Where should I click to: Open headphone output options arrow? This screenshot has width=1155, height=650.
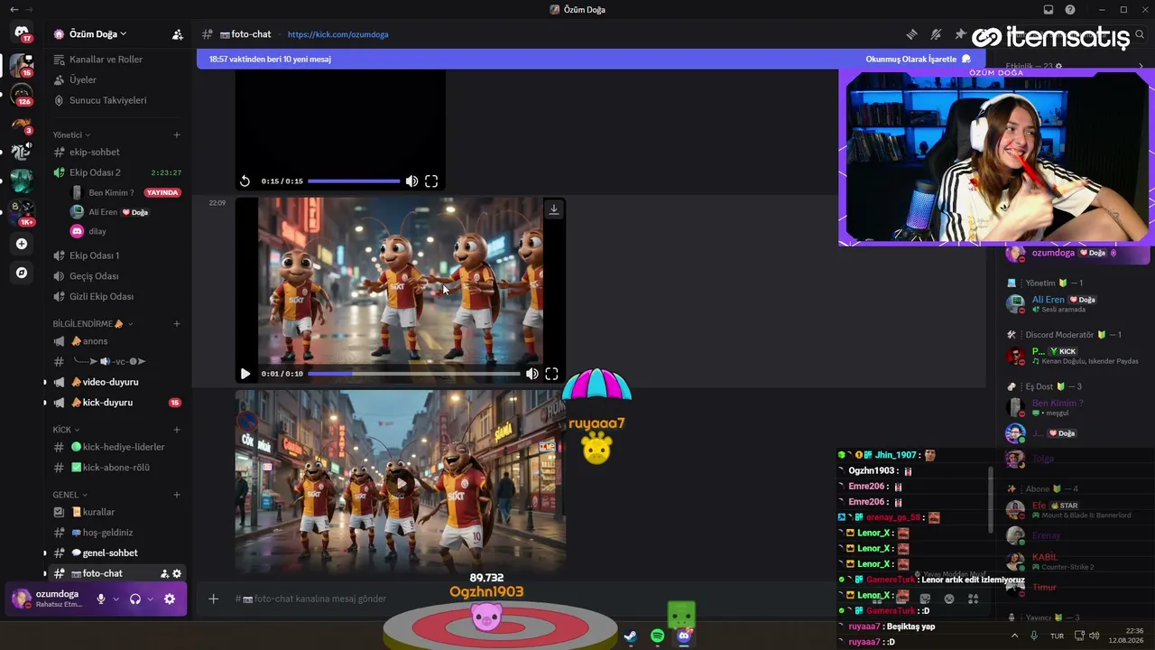point(151,599)
